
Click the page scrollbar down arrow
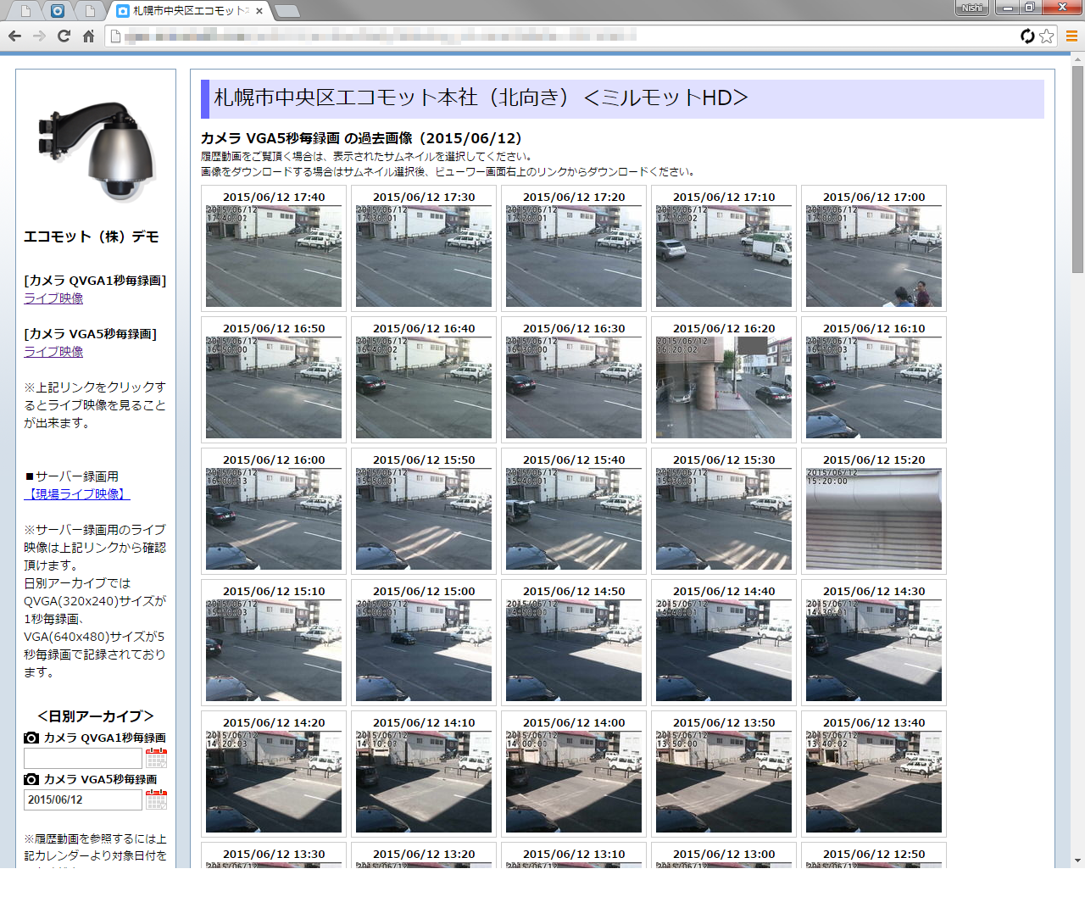coord(1077,861)
